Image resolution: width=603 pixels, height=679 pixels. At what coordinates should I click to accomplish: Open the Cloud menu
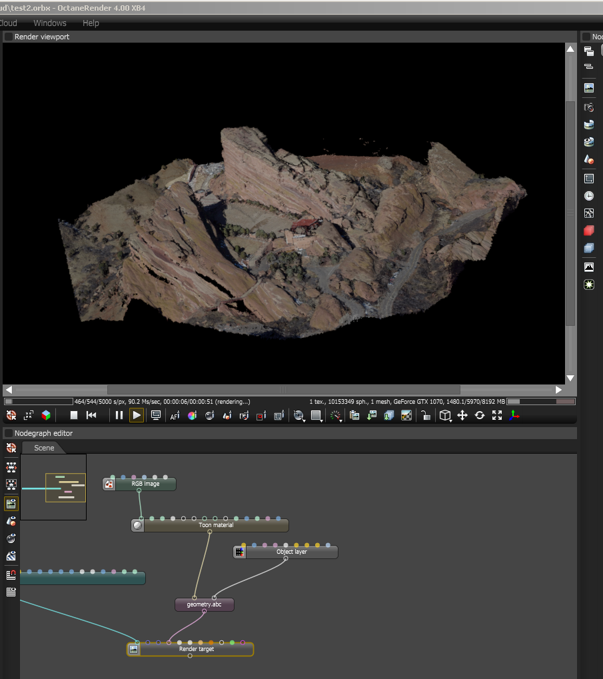pyautogui.click(x=8, y=23)
